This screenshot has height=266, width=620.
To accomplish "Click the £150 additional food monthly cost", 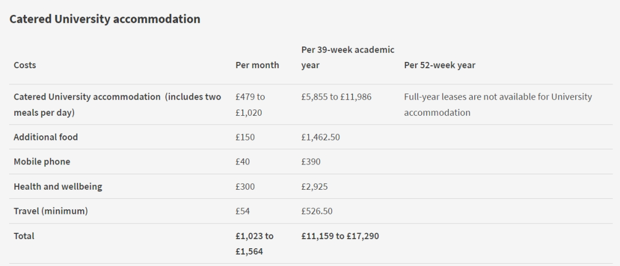I will click(x=245, y=137).
